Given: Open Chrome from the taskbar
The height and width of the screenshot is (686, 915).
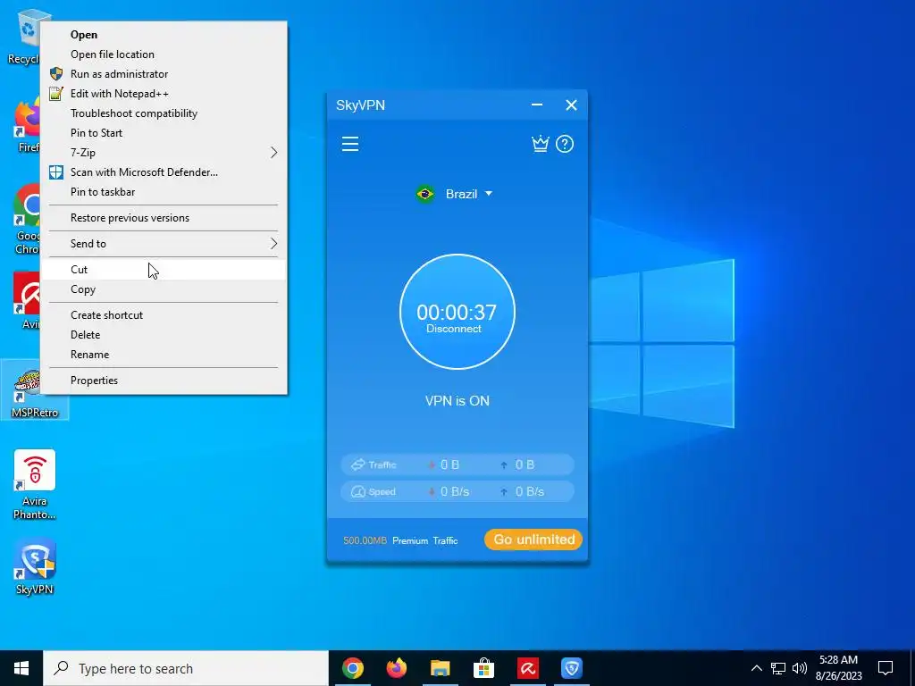Looking at the screenshot, I should coord(353,668).
